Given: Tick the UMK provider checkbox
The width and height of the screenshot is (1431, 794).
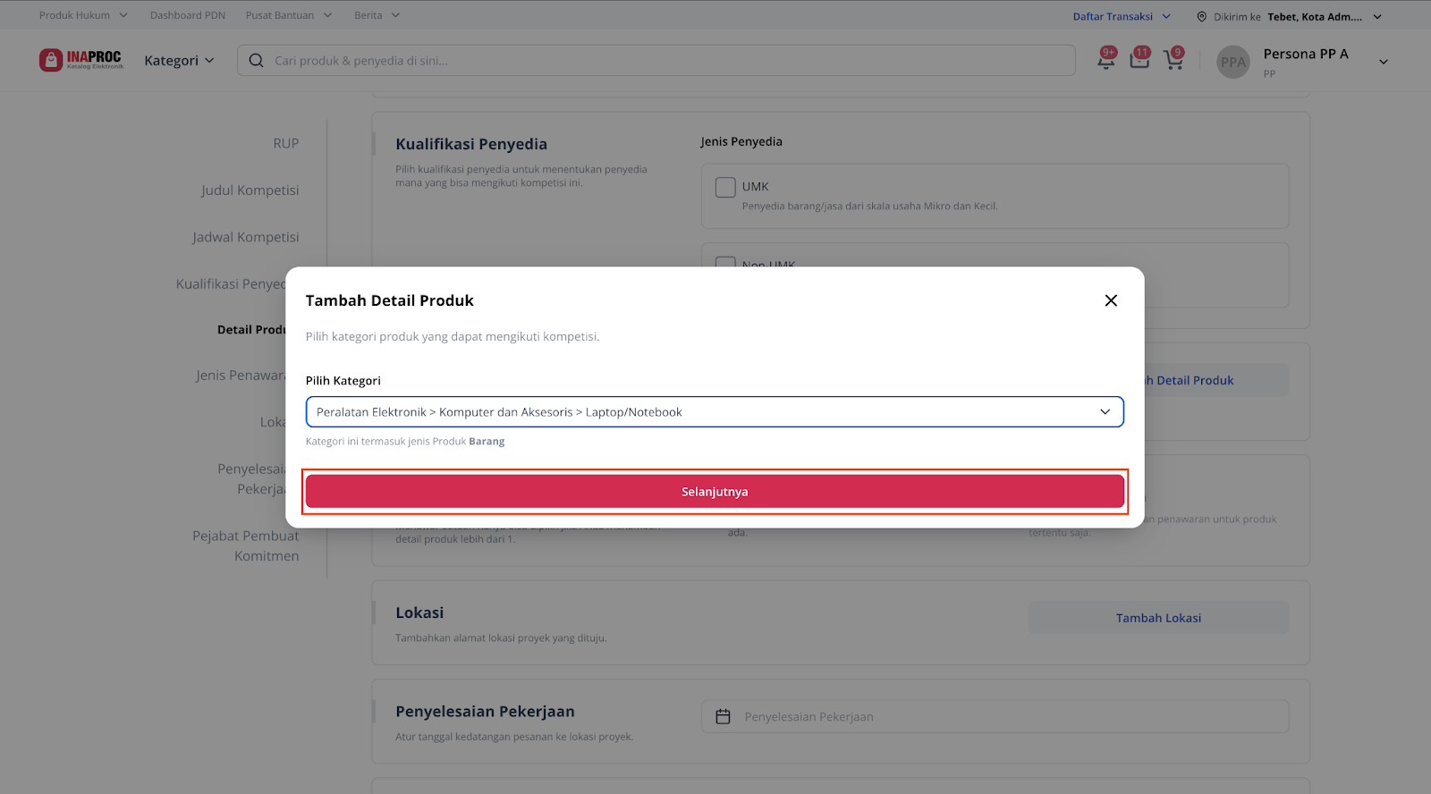Looking at the screenshot, I should click(x=725, y=187).
